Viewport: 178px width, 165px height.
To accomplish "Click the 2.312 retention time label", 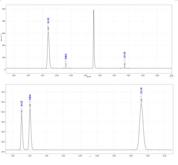I will click(66, 65).
